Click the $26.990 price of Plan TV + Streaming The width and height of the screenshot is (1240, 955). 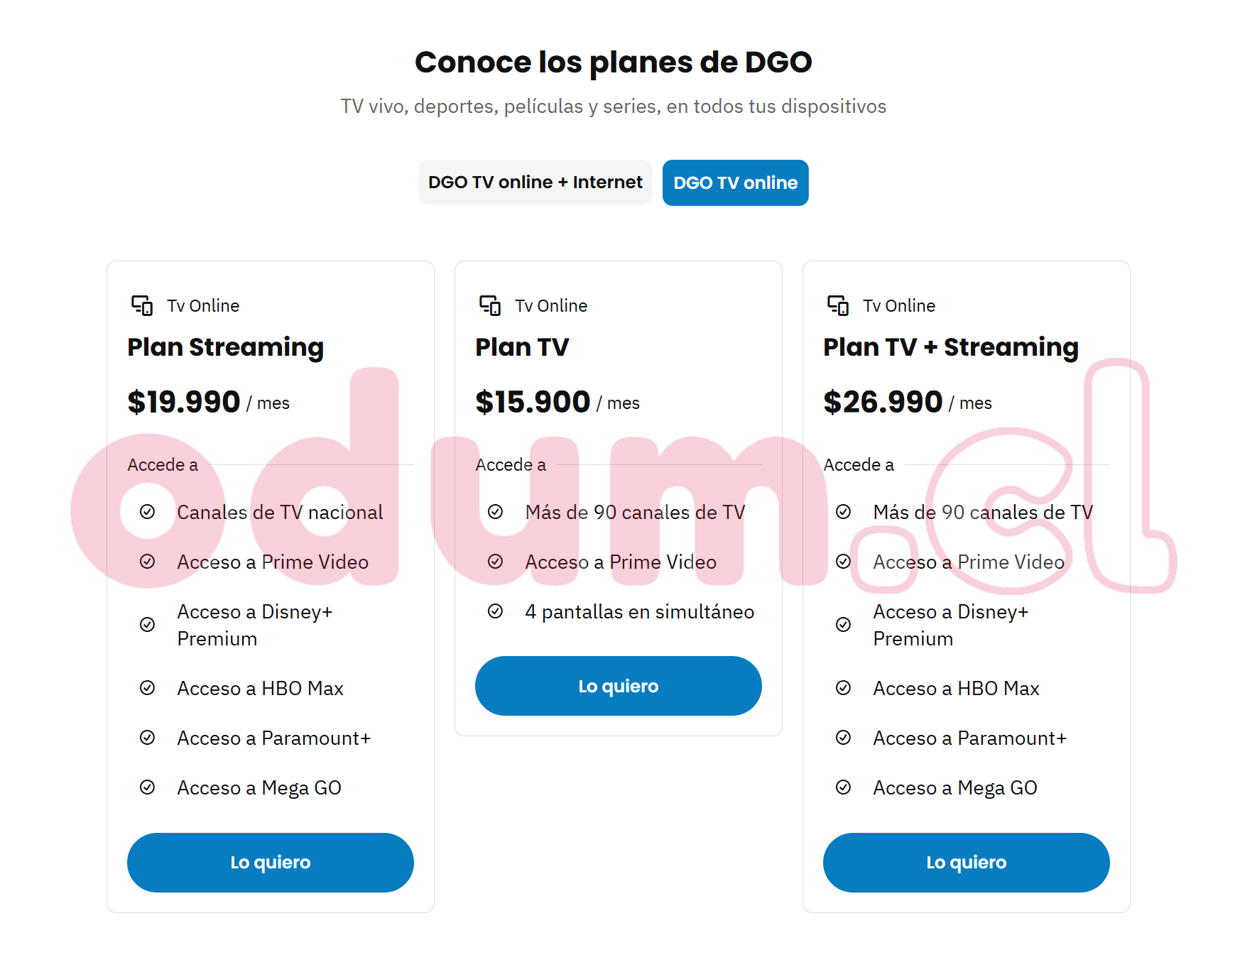[883, 402]
